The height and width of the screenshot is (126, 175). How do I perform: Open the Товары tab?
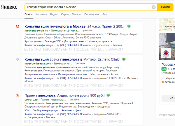click(76, 14)
